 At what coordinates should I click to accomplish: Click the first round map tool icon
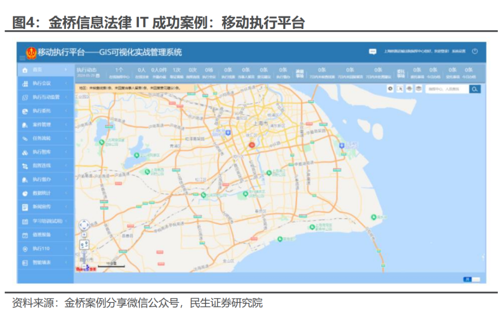pos(390,89)
